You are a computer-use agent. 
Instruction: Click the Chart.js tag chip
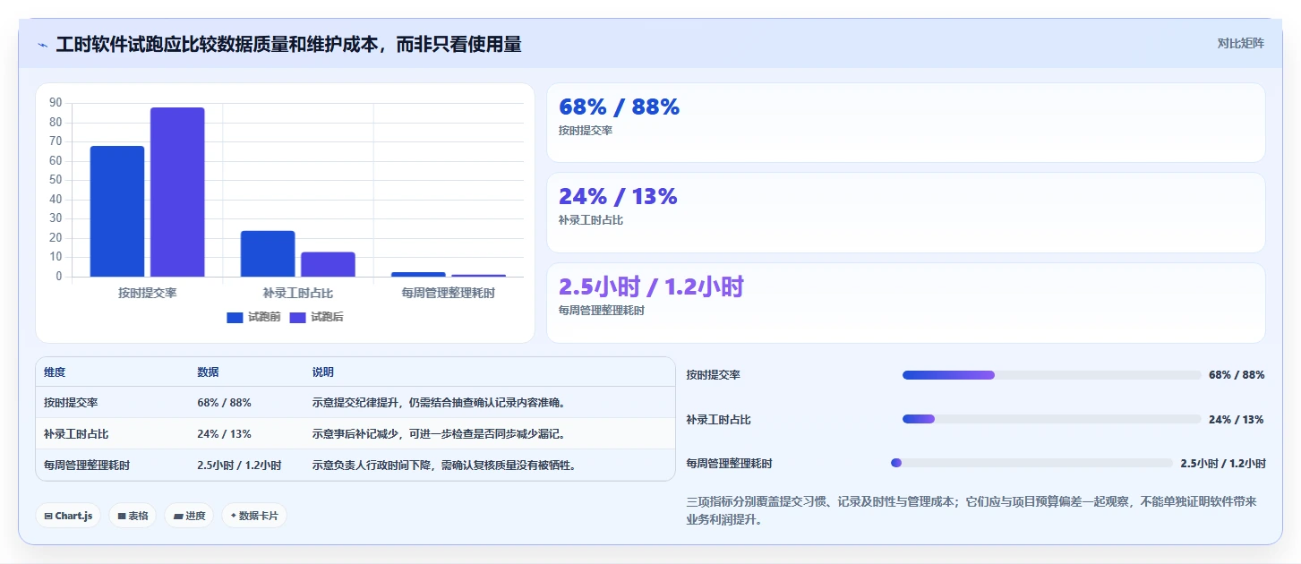(x=68, y=516)
